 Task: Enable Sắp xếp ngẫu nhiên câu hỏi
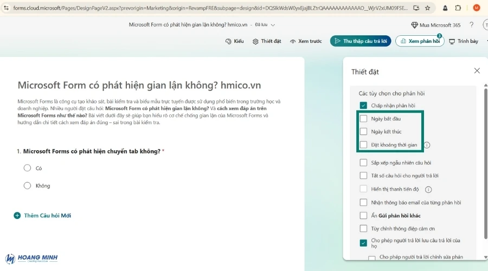click(363, 163)
